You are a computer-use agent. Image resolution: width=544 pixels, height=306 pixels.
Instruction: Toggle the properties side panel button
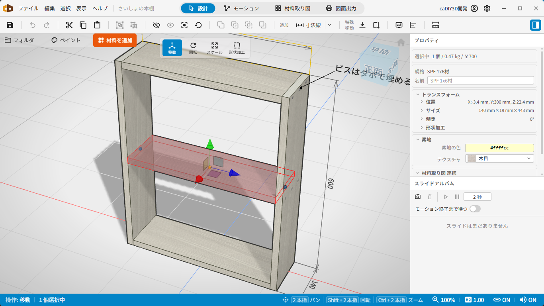pos(535,25)
